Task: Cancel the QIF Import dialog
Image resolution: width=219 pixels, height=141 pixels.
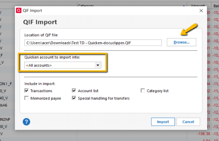Action: (x=188, y=122)
